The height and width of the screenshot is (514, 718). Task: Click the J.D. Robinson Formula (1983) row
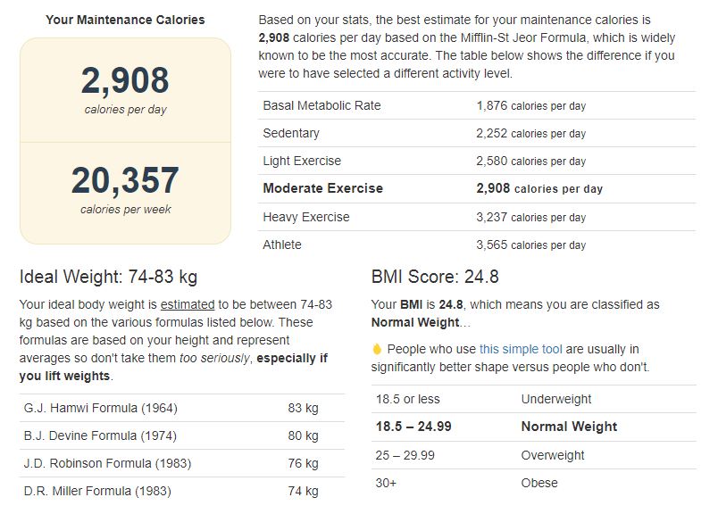tap(105, 463)
